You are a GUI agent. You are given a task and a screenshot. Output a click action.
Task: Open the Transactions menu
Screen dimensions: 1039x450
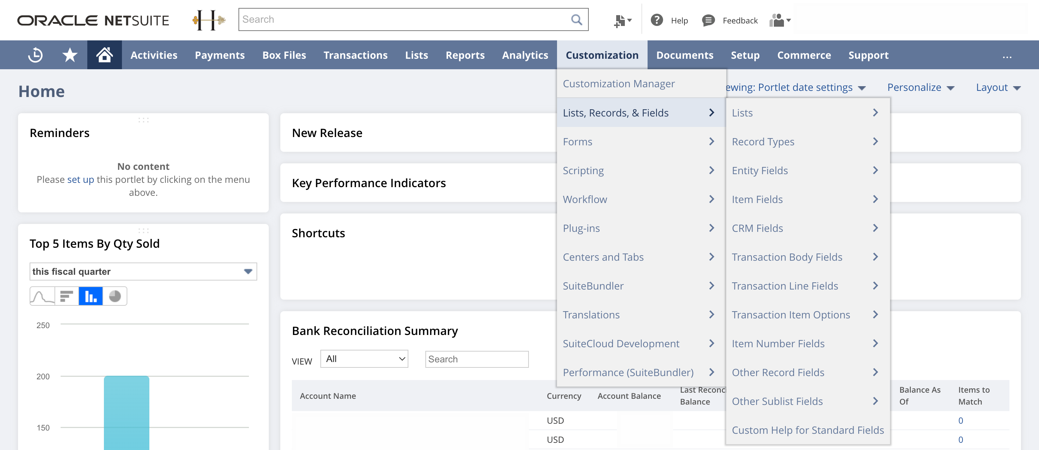(x=355, y=55)
